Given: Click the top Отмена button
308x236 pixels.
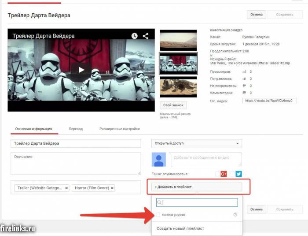Looking at the screenshot, I should click(256, 15).
